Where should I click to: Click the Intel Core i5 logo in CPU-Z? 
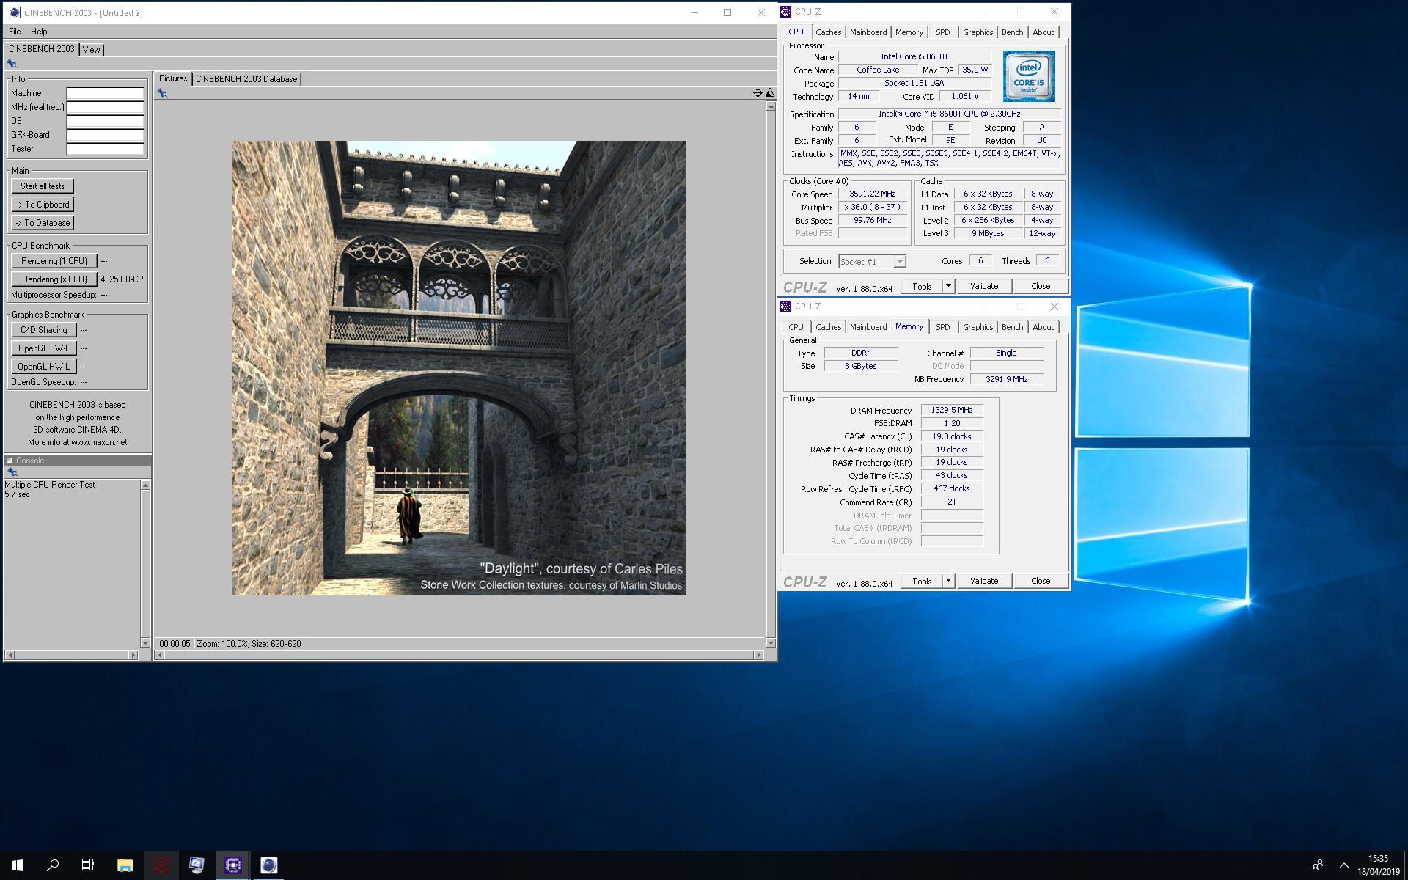pos(1028,76)
